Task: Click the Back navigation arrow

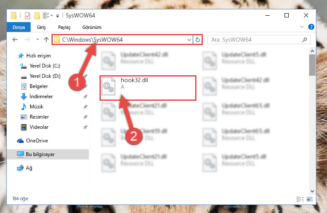Action: point(15,40)
